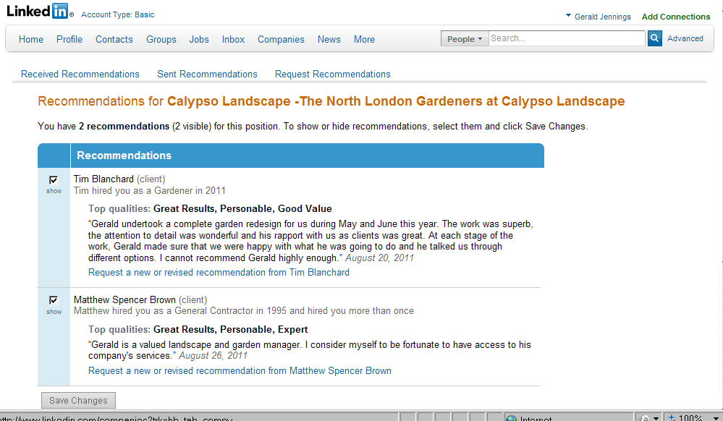Image resolution: width=723 pixels, height=421 pixels.
Task: Click Add Connections link
Action: point(676,17)
